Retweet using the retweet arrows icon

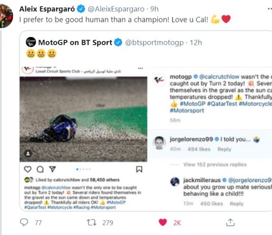[91, 222]
